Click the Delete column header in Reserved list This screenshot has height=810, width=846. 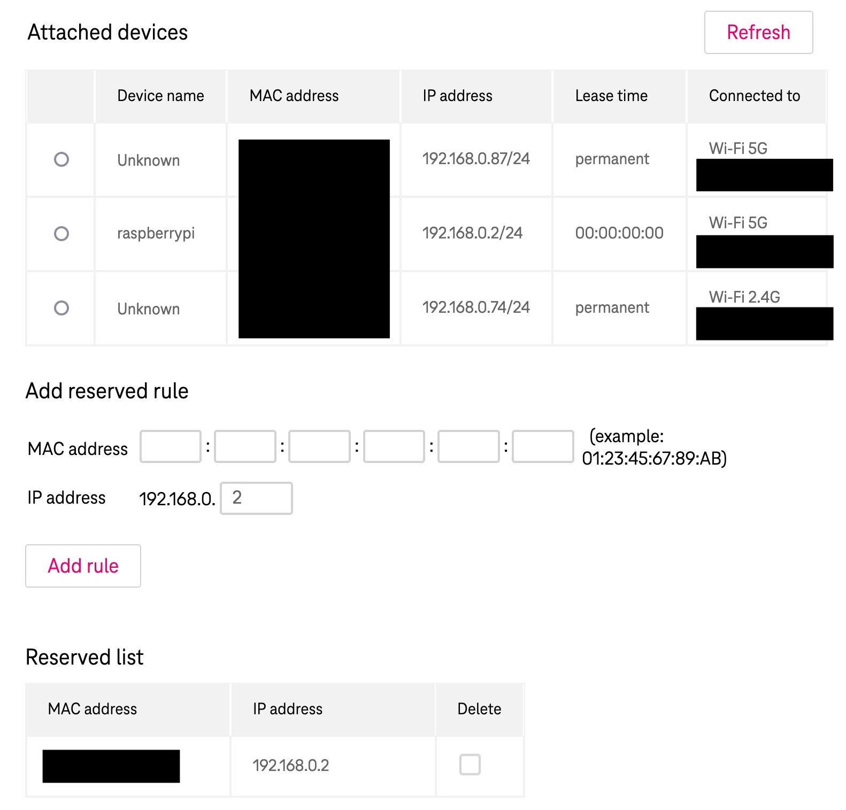tap(479, 709)
